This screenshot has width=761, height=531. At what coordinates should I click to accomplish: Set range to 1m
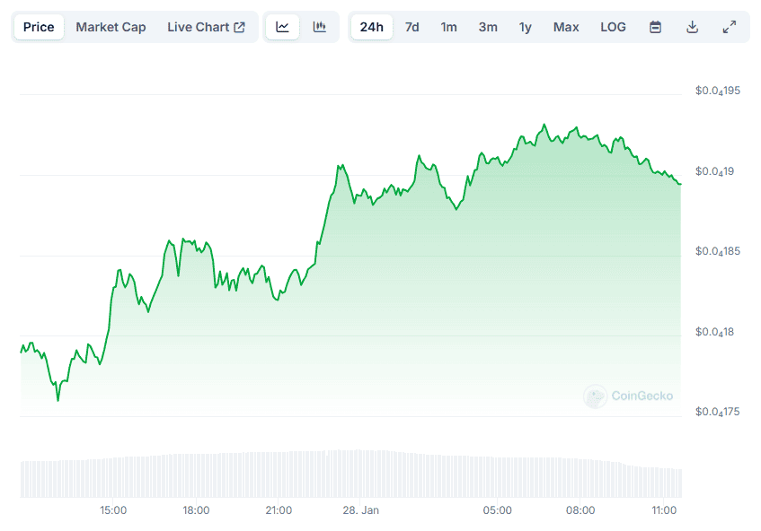(448, 27)
